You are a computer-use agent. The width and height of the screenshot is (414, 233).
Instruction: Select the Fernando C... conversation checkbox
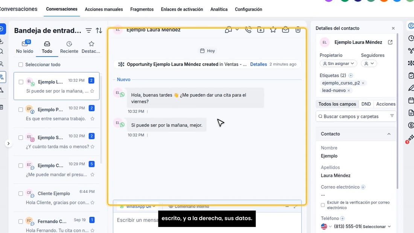click(21, 221)
